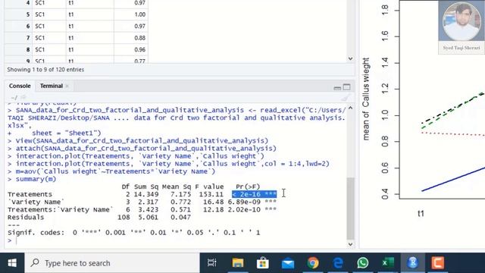Click 'Showing 1 to 9 of 120 entries'
The height and width of the screenshot is (273, 485).
(x=45, y=70)
